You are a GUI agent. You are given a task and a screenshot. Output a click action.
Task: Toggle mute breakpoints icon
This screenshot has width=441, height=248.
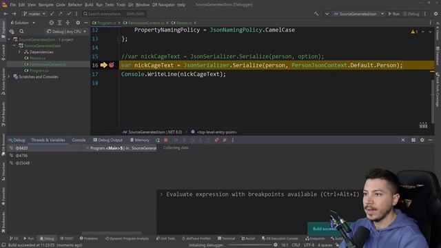click(x=225, y=140)
